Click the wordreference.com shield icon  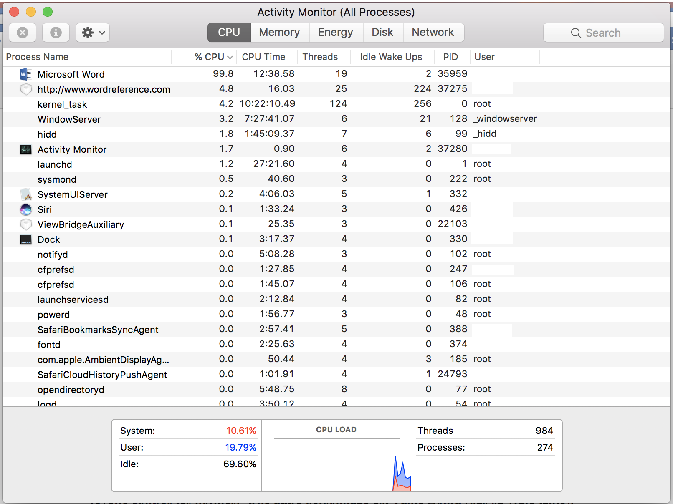click(x=26, y=89)
